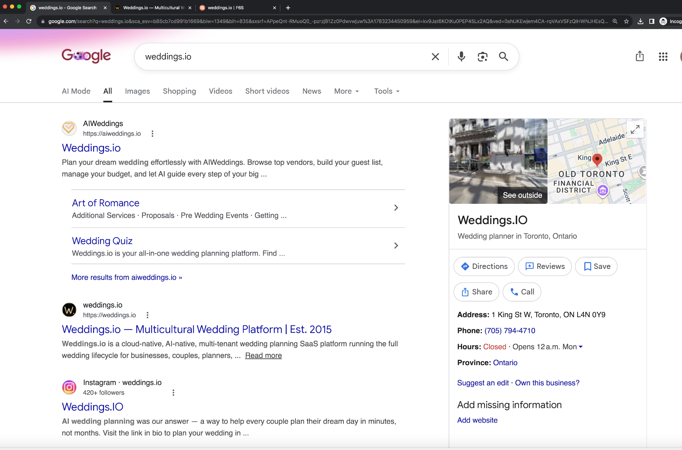682x450 pixels.
Task: Click the Reviews button
Action: 545,266
